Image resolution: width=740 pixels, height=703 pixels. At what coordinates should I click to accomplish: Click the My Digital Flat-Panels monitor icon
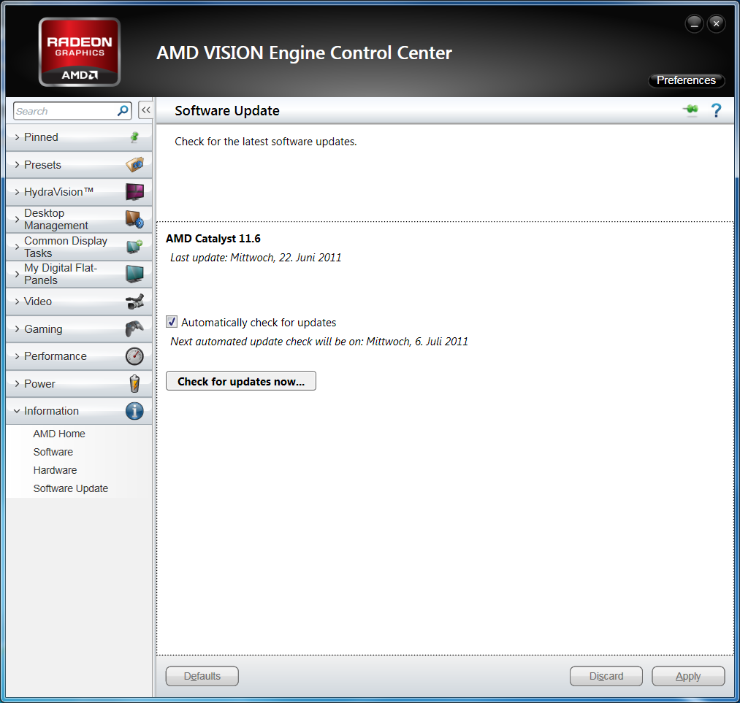pyautogui.click(x=134, y=274)
